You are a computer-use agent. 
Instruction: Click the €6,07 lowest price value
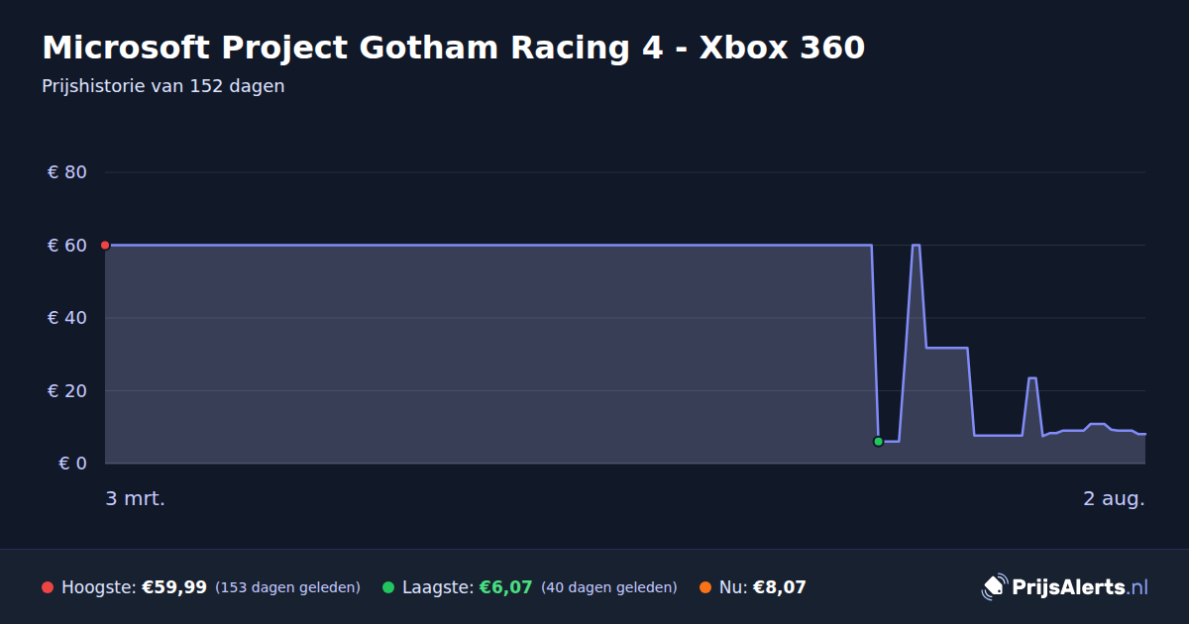point(505,587)
